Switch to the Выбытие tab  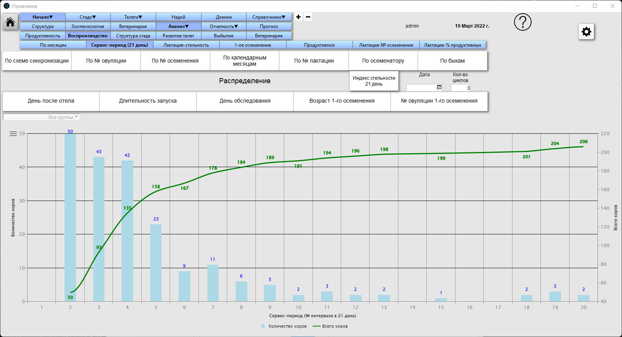pos(224,36)
